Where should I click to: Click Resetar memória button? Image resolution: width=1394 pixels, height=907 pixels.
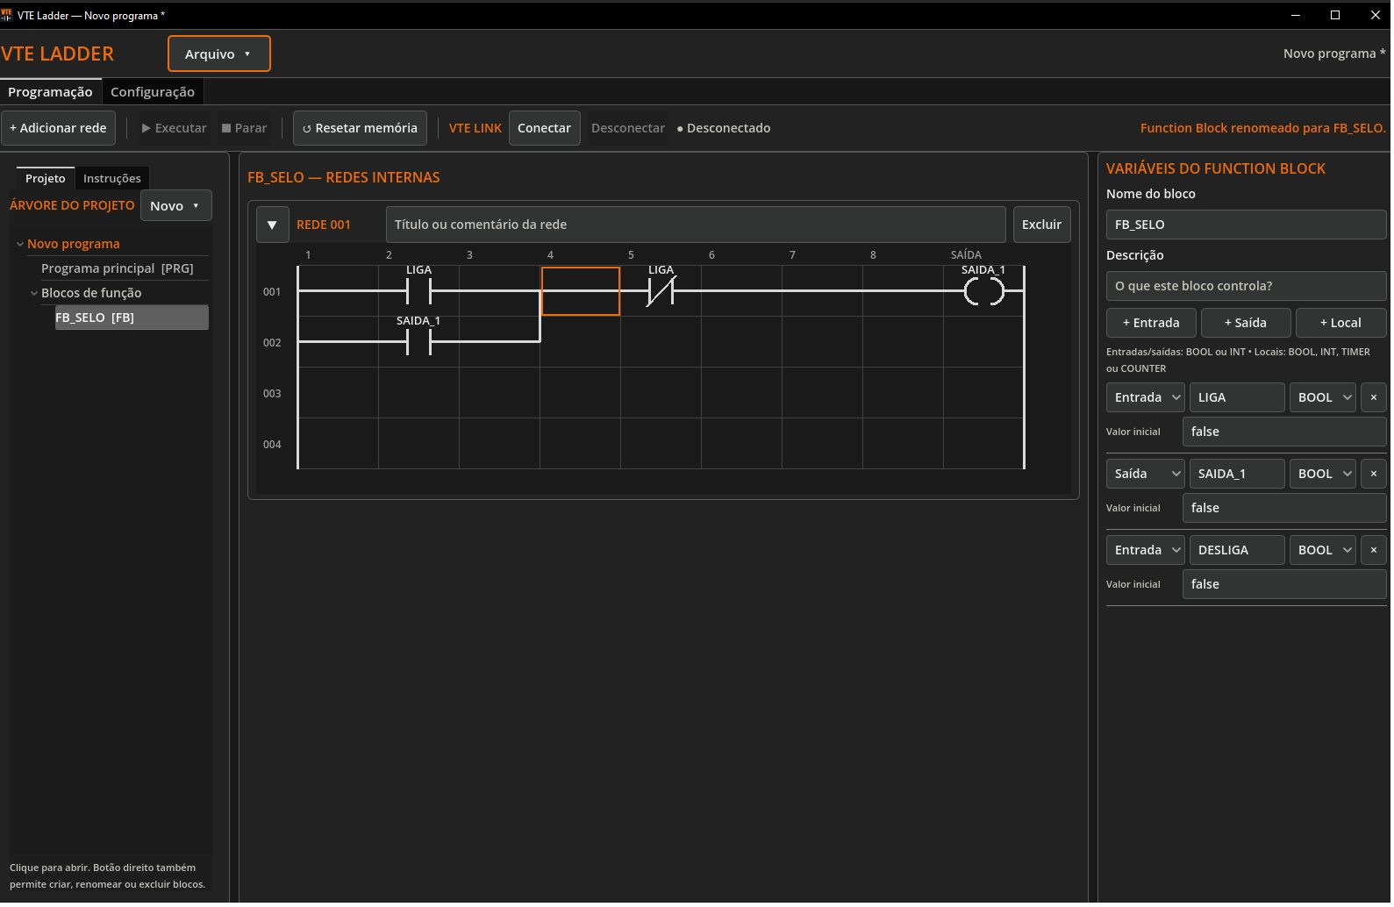[360, 128]
